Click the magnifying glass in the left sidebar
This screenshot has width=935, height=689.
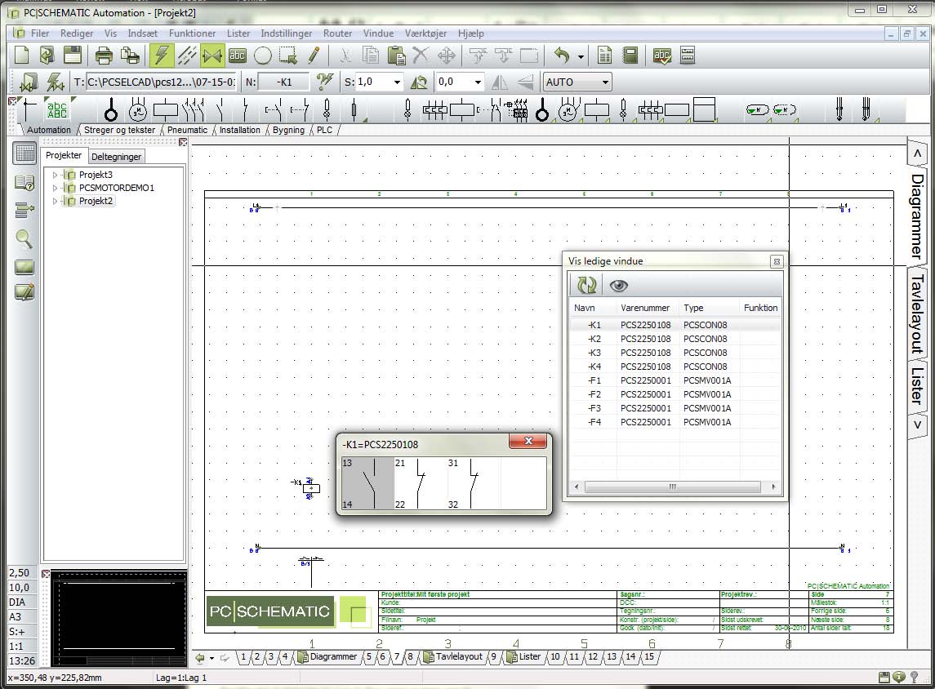(24, 238)
